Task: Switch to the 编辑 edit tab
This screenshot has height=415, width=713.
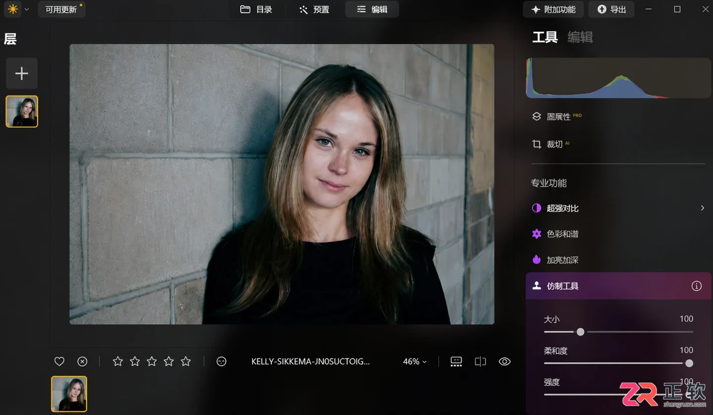Action: pos(372,9)
